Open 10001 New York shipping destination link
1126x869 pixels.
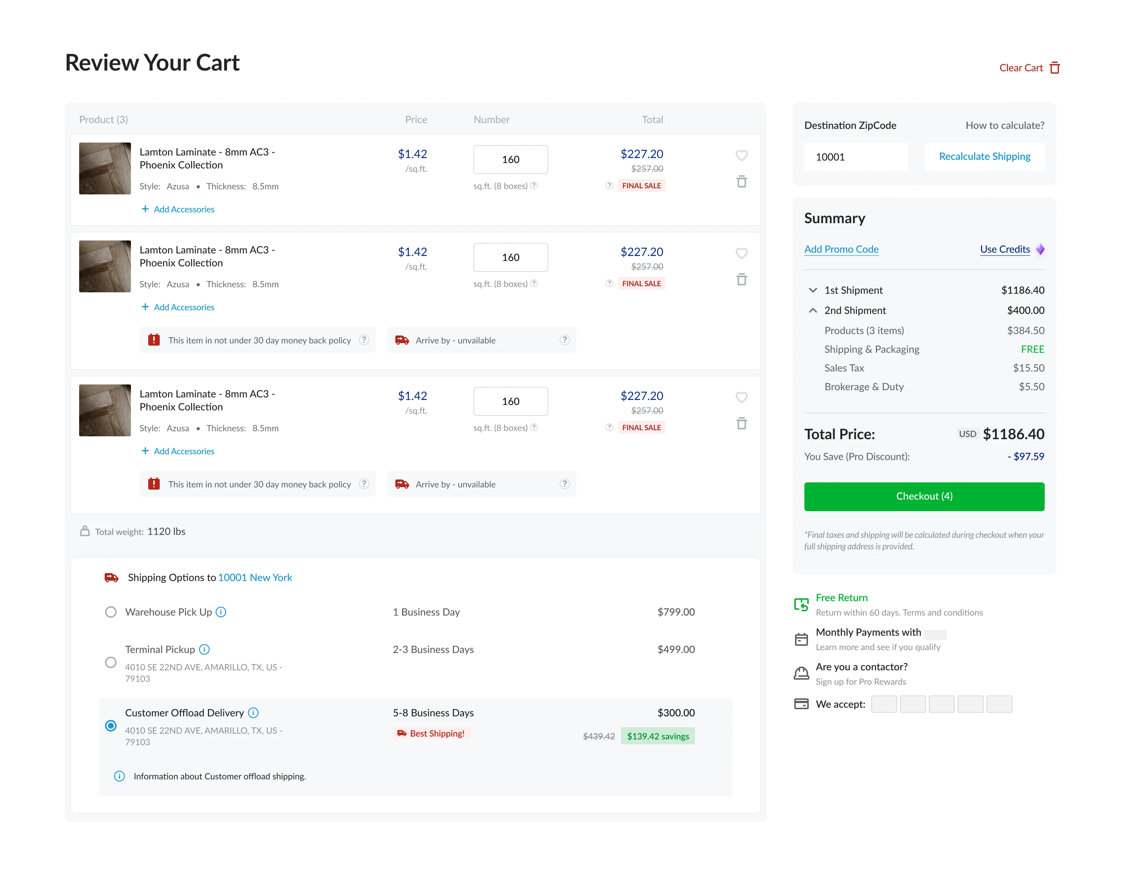click(255, 577)
